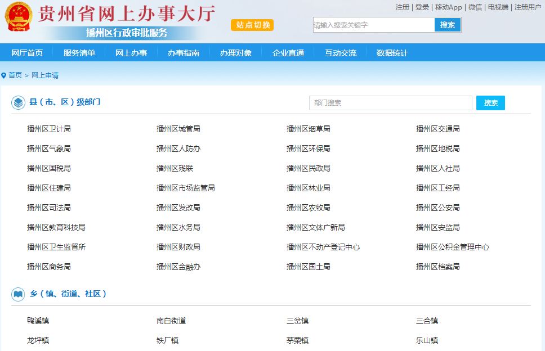The height and width of the screenshot is (351, 545).
Task: Click the national emblem logo icon
Action: 19,17
